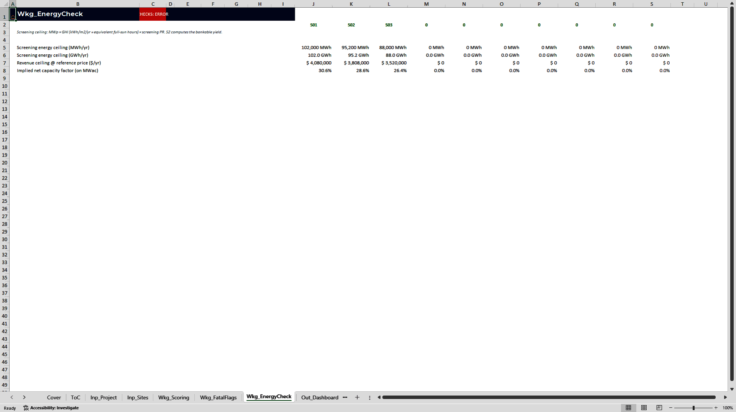Click the vertical scrollbar thumb

click(732, 194)
